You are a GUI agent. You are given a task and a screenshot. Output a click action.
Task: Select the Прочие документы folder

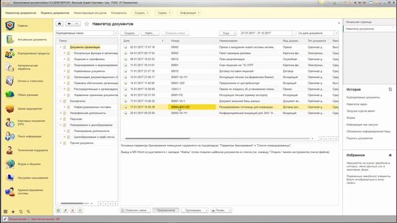81,143
